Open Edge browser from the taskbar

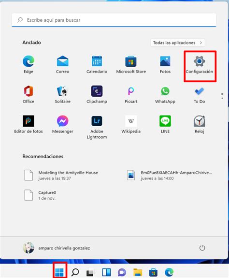point(169,272)
